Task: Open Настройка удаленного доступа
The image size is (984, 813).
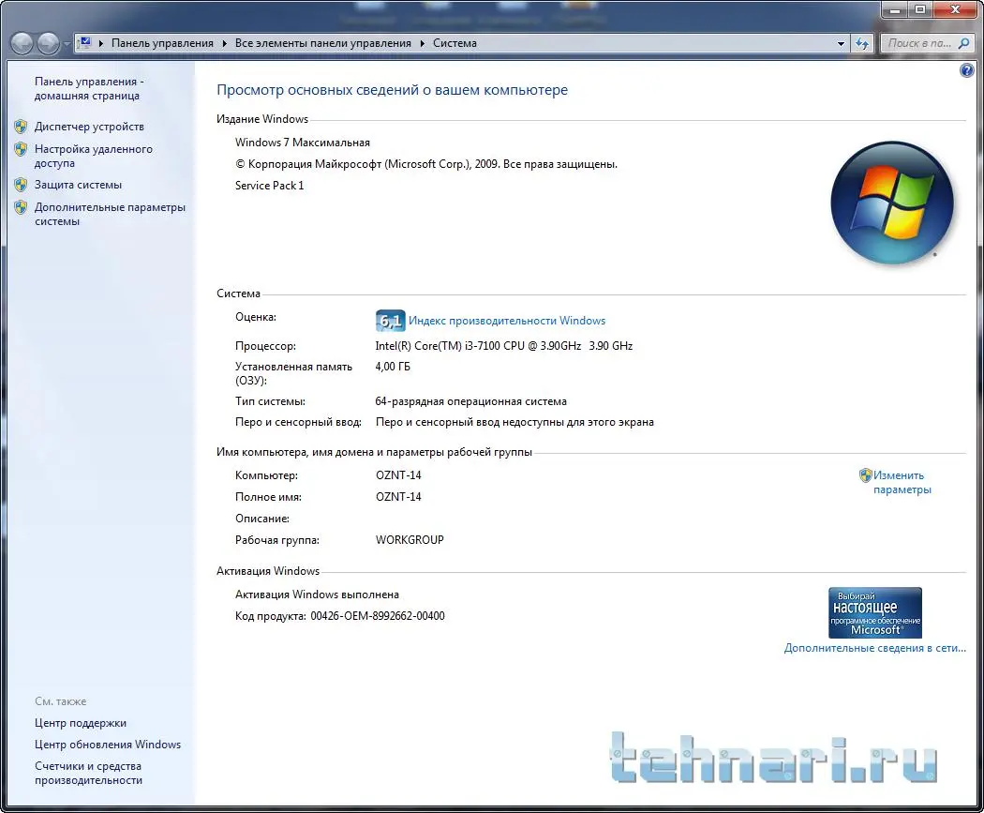Action: (x=94, y=156)
